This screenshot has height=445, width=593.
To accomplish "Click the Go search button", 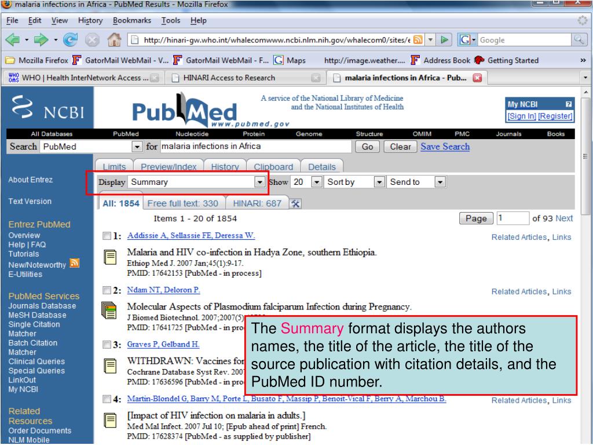I will pos(367,147).
